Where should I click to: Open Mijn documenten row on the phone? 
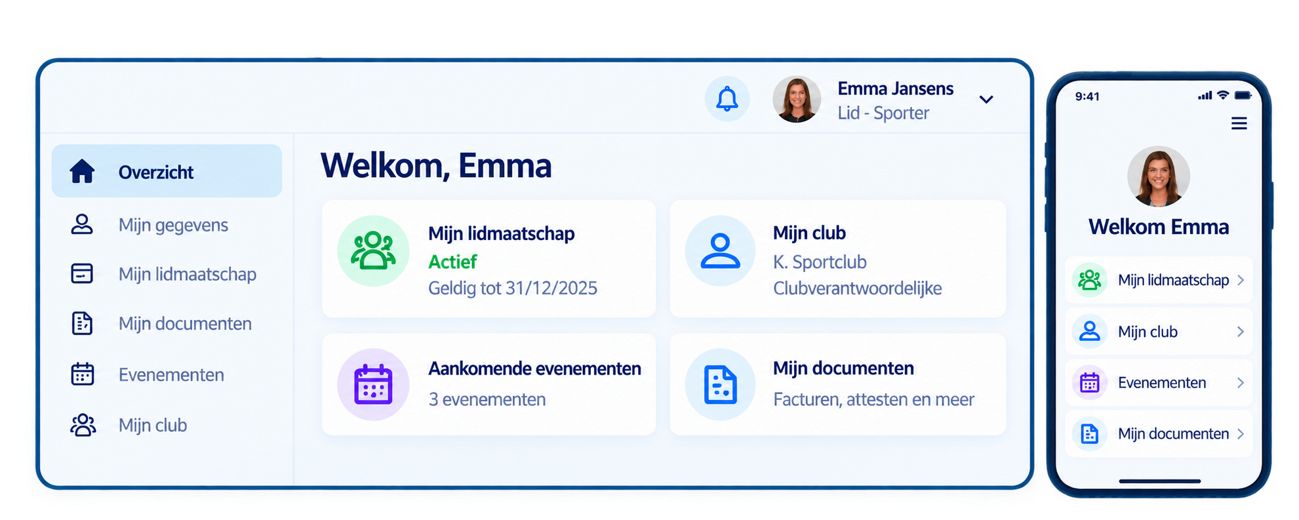coord(1159,433)
